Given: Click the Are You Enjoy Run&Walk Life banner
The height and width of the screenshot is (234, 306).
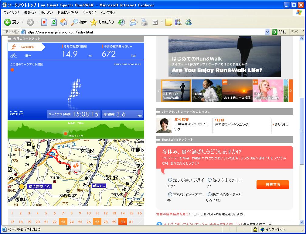Looking at the screenshot, I should click(225, 56).
